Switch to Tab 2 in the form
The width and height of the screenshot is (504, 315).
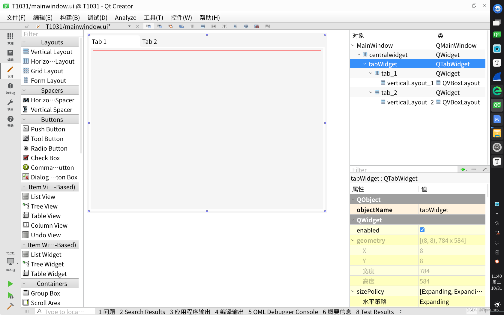(x=149, y=41)
